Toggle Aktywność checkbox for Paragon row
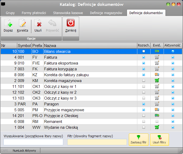The image size is (183, 154). click(x=173, y=104)
